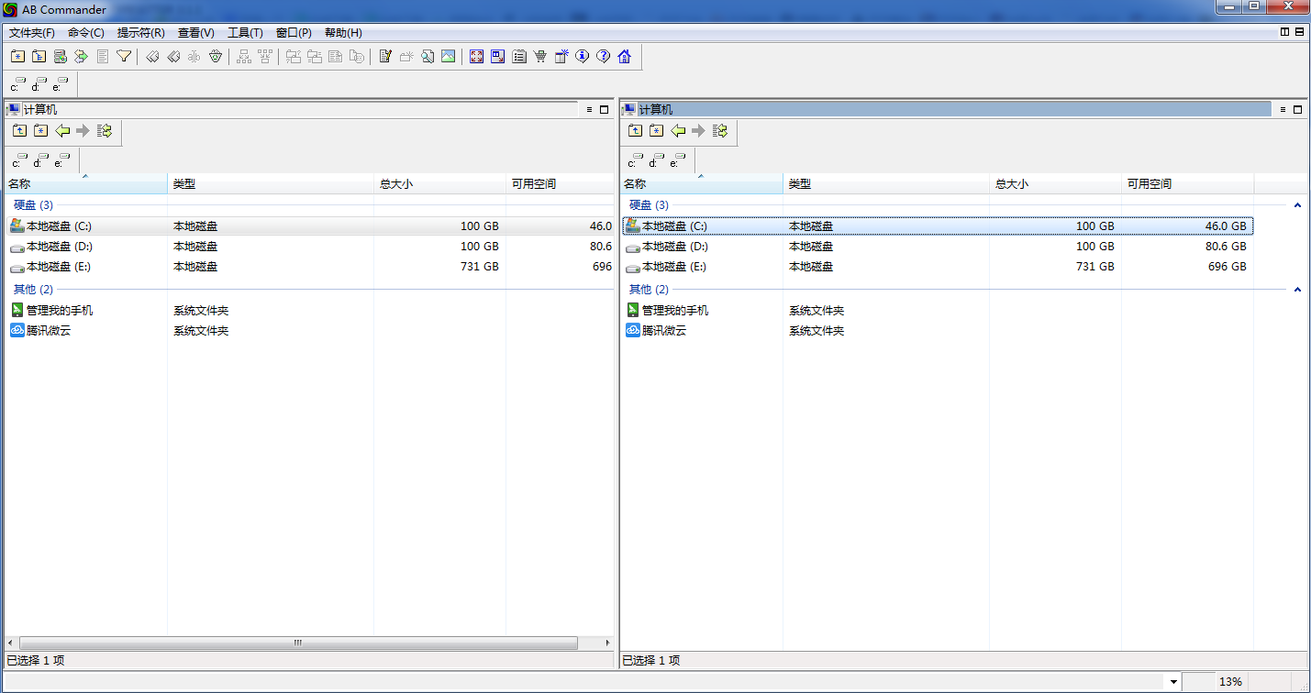Collapse the 硬盘 (3) group in right panel
Viewport: 1311px width, 693px height.
coord(1297,205)
